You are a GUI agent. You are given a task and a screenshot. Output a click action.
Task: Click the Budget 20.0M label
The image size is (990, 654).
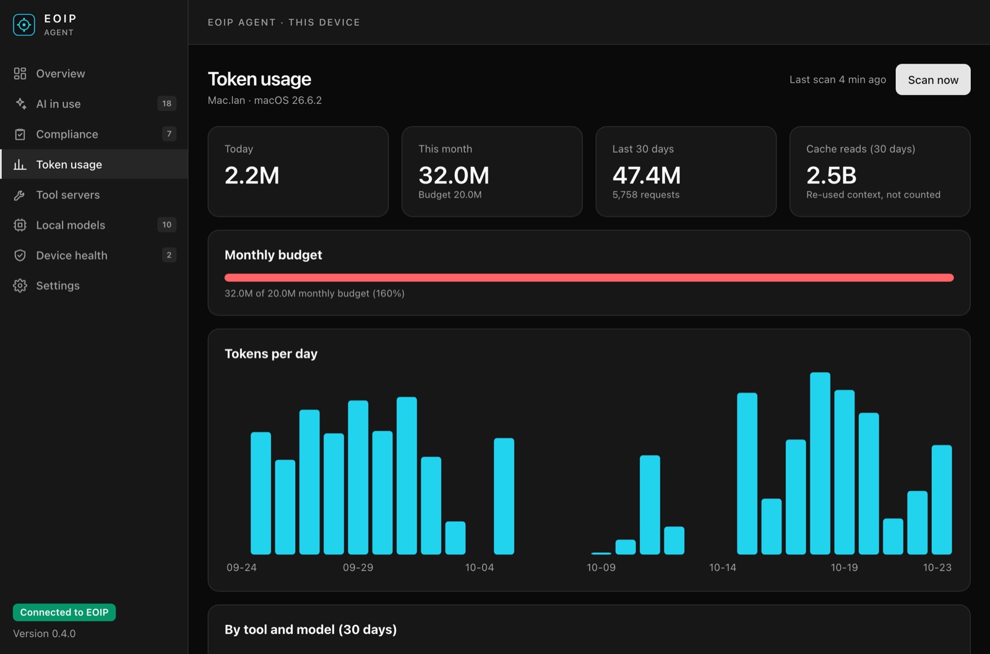click(x=450, y=195)
